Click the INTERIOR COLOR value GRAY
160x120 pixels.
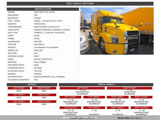pos(36,56)
